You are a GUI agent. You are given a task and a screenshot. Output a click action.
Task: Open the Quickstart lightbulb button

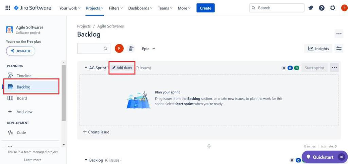coord(319,157)
